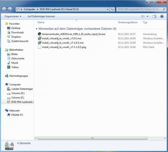Image resolution: width=168 pixels, height=152 pixels.
Task: Click date 02.11.2011 10:27
Action: (x=127, y=34)
